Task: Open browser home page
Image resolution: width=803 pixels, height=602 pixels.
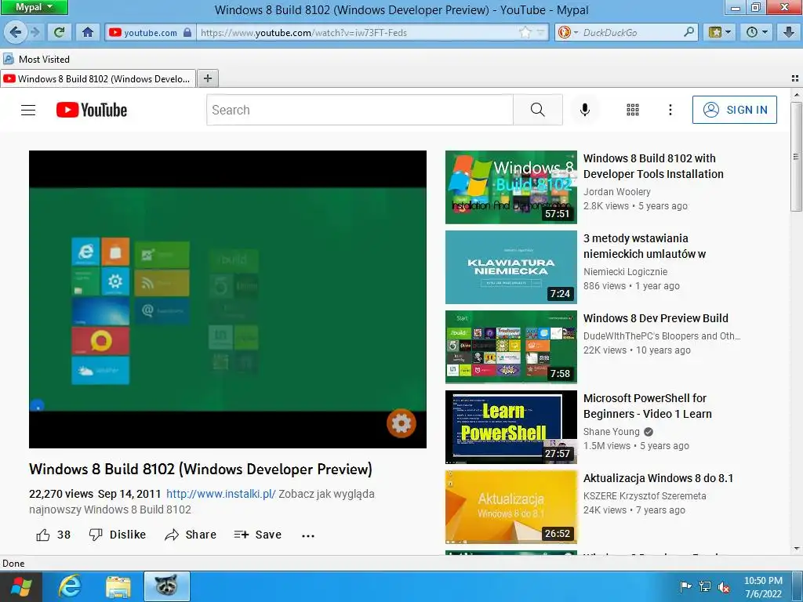Action: (x=88, y=33)
